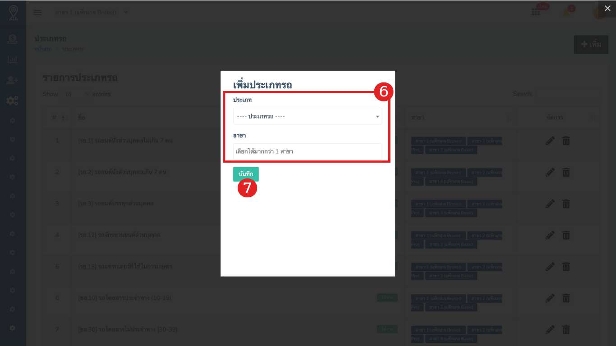Sort by the สาขา column header

click(x=461, y=118)
